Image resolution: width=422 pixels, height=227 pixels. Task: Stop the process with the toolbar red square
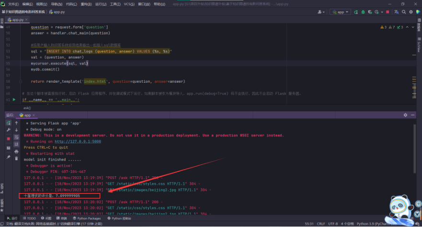pyautogui.click(x=388, y=12)
